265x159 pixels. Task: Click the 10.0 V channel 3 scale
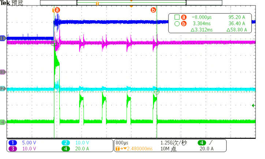click(x=29, y=149)
